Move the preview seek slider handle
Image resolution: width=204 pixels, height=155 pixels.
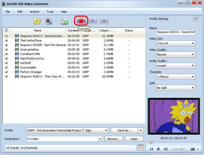click(151, 142)
